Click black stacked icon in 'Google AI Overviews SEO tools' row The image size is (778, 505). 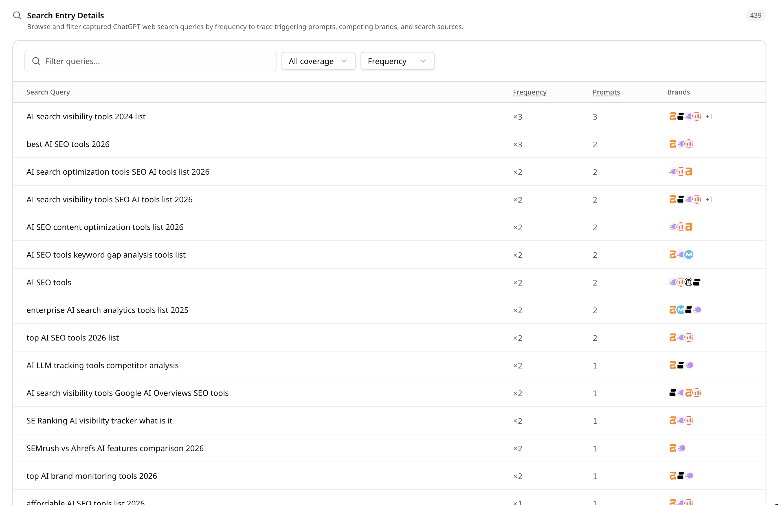click(x=672, y=393)
